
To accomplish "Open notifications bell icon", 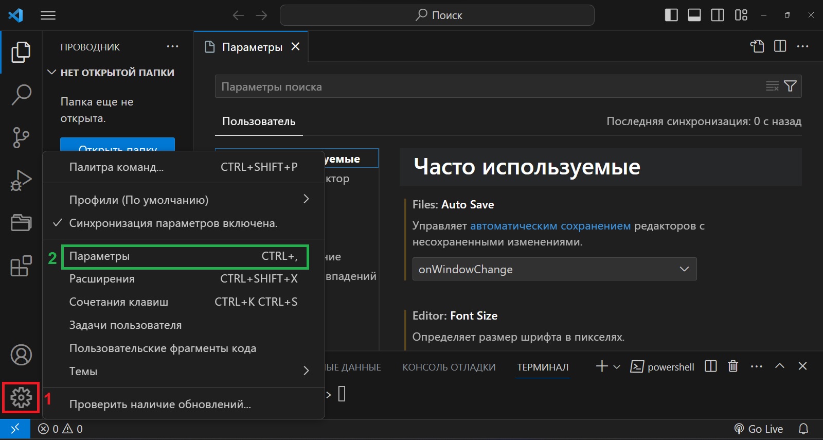I will point(803,429).
